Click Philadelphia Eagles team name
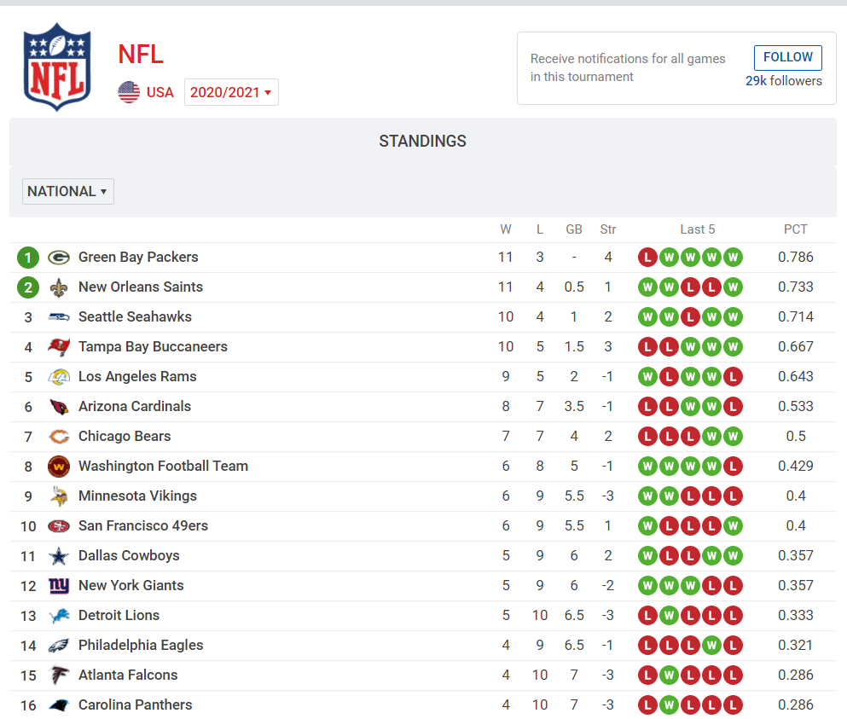847x719 pixels. (x=141, y=645)
